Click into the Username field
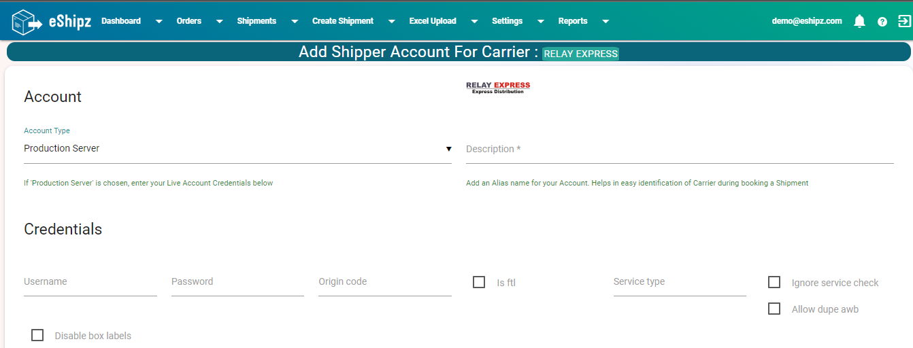This screenshot has width=913, height=348. (x=90, y=282)
